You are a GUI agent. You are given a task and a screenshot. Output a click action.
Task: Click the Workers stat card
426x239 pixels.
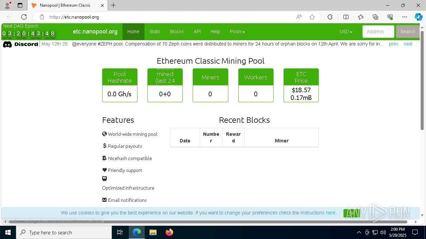(256, 85)
